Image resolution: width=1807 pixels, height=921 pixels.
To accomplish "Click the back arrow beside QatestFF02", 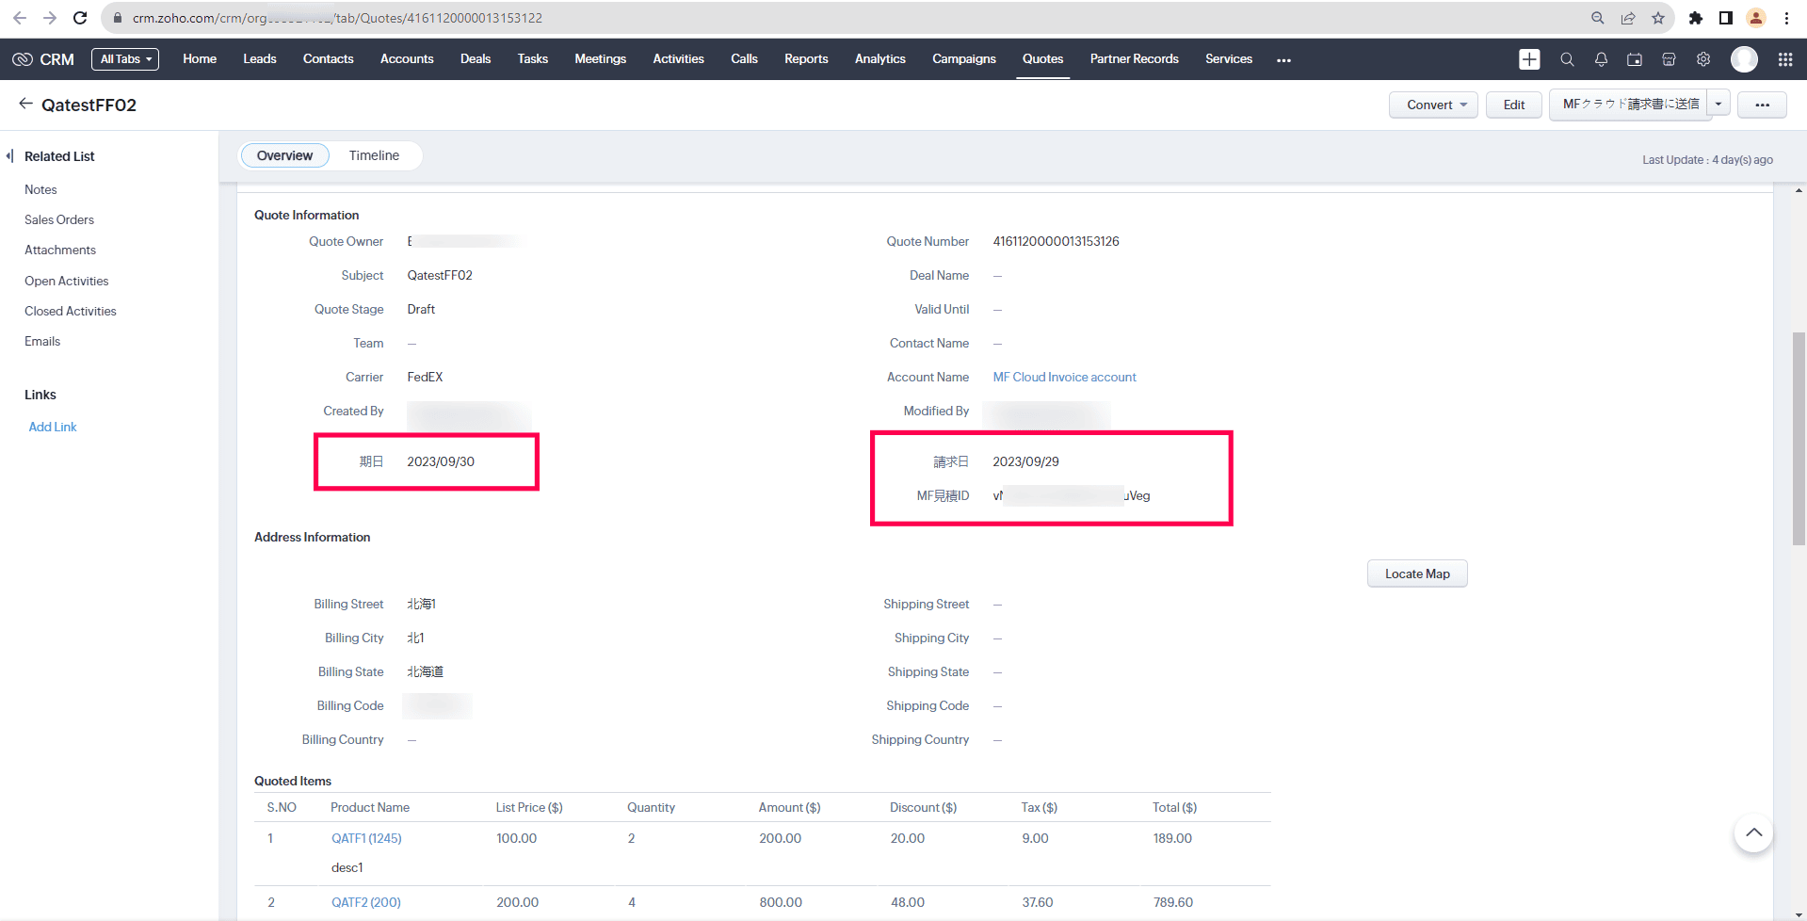I will click(25, 105).
